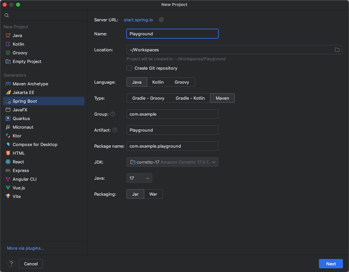Open the Help question mark button
349x272 pixels.
(x=11, y=264)
